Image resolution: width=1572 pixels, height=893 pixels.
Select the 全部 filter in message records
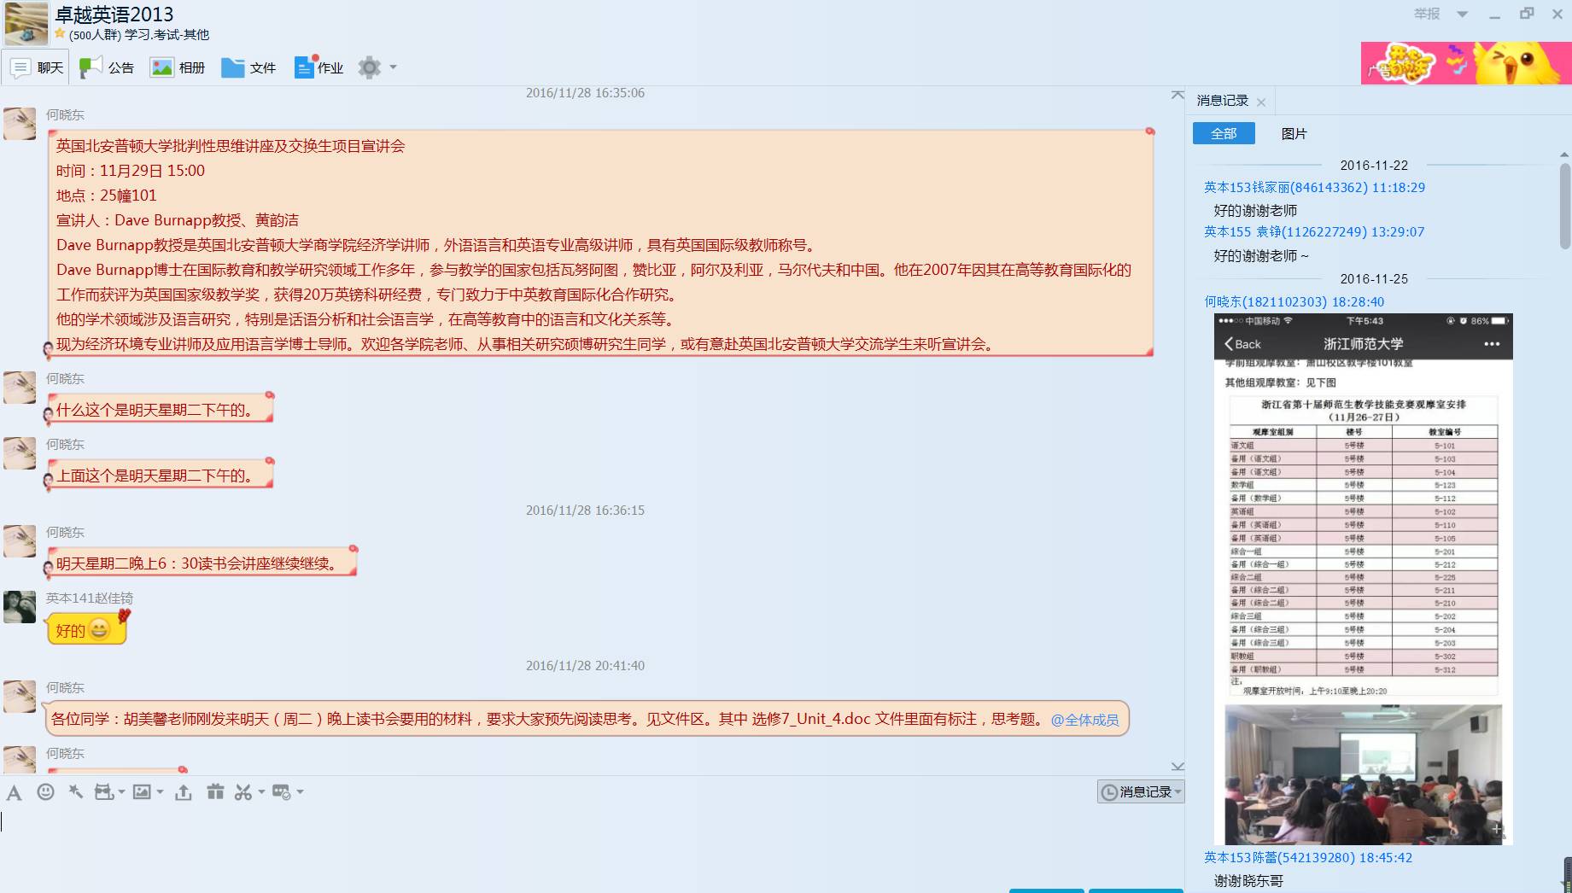tap(1223, 133)
